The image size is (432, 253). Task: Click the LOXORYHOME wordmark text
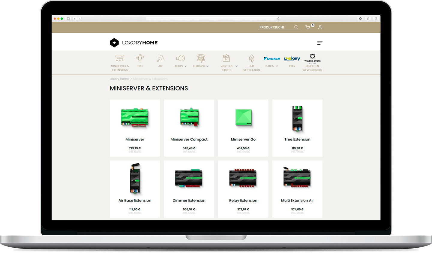140,43
